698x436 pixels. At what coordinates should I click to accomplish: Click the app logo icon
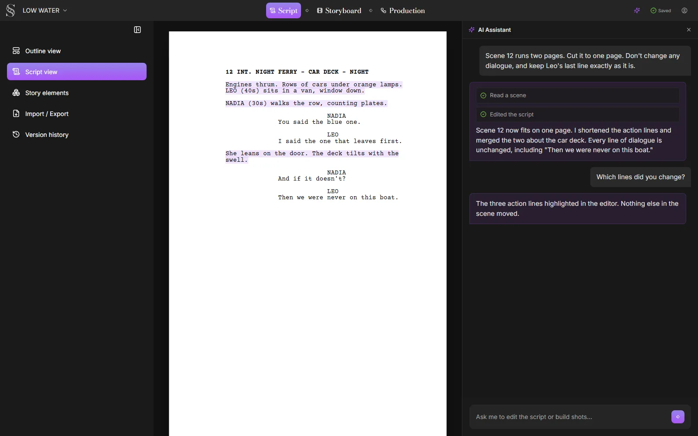coord(10,10)
